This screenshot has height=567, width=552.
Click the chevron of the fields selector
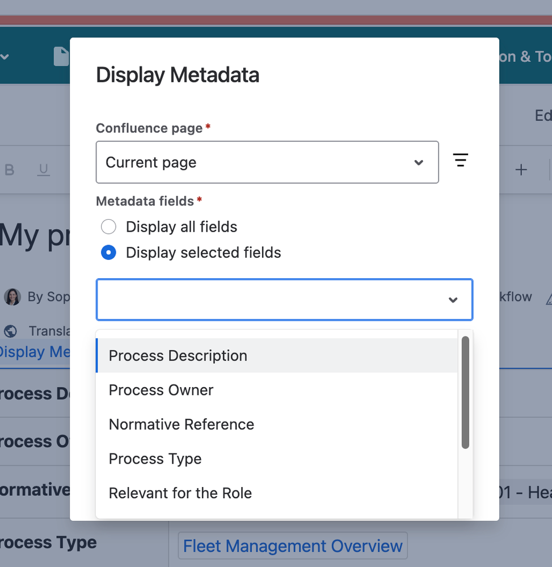click(453, 300)
